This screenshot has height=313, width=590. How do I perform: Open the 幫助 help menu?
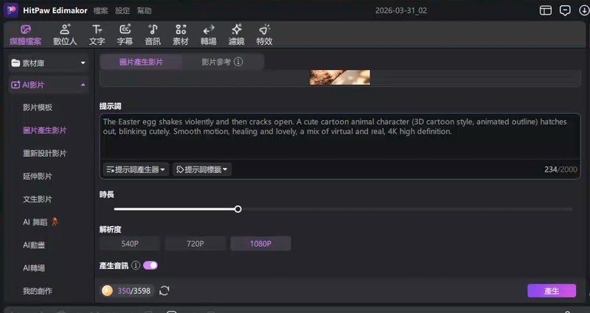pos(144,10)
